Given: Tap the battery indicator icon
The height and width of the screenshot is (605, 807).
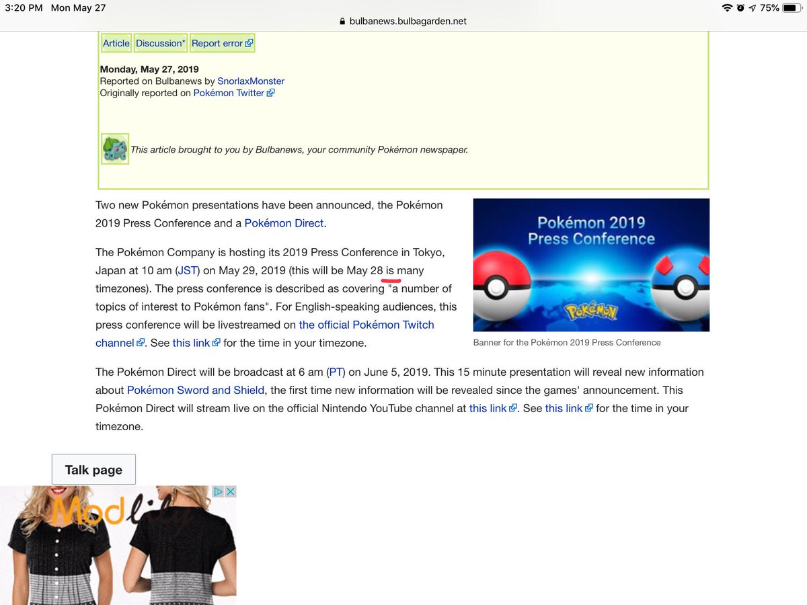Looking at the screenshot, I should [x=792, y=8].
